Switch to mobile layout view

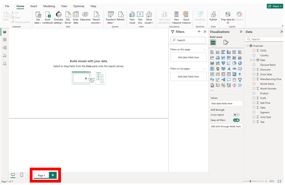pos(22,175)
